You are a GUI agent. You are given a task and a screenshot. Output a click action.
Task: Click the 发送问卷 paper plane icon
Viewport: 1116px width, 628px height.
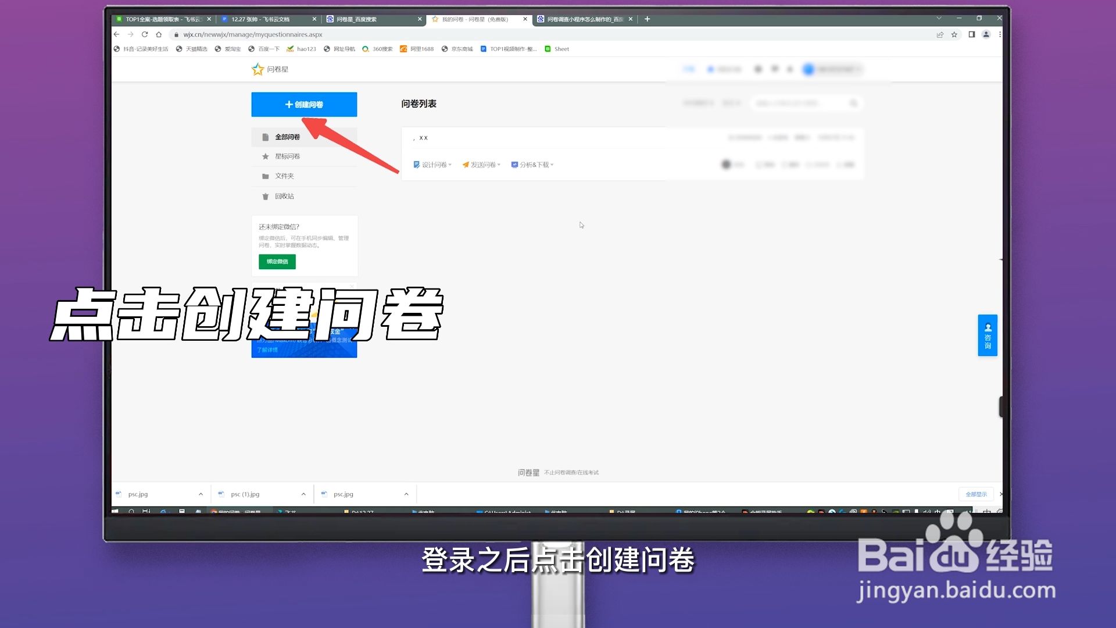(x=465, y=165)
